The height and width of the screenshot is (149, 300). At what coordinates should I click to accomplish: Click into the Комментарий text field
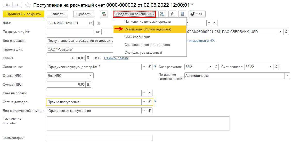pyautogui.click(x=99, y=138)
